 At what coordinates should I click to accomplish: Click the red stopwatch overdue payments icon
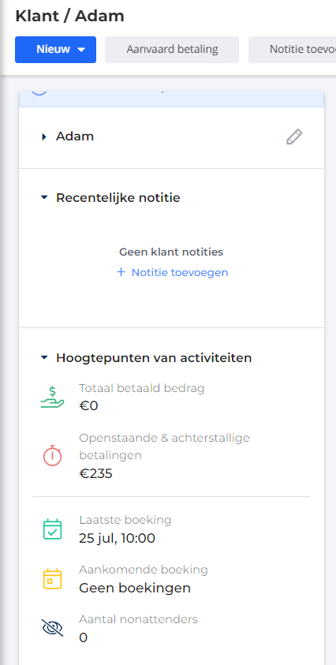coord(53,455)
